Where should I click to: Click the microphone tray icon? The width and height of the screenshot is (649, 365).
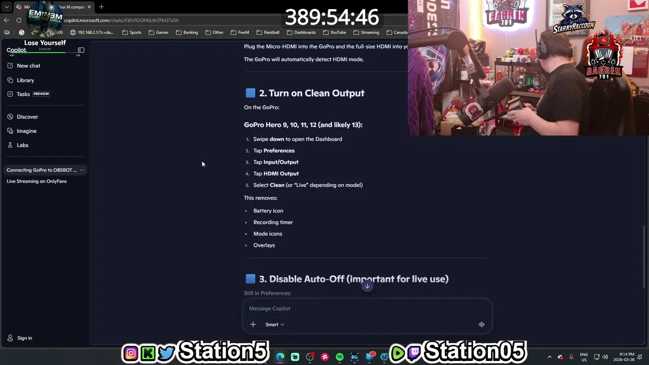(x=571, y=357)
